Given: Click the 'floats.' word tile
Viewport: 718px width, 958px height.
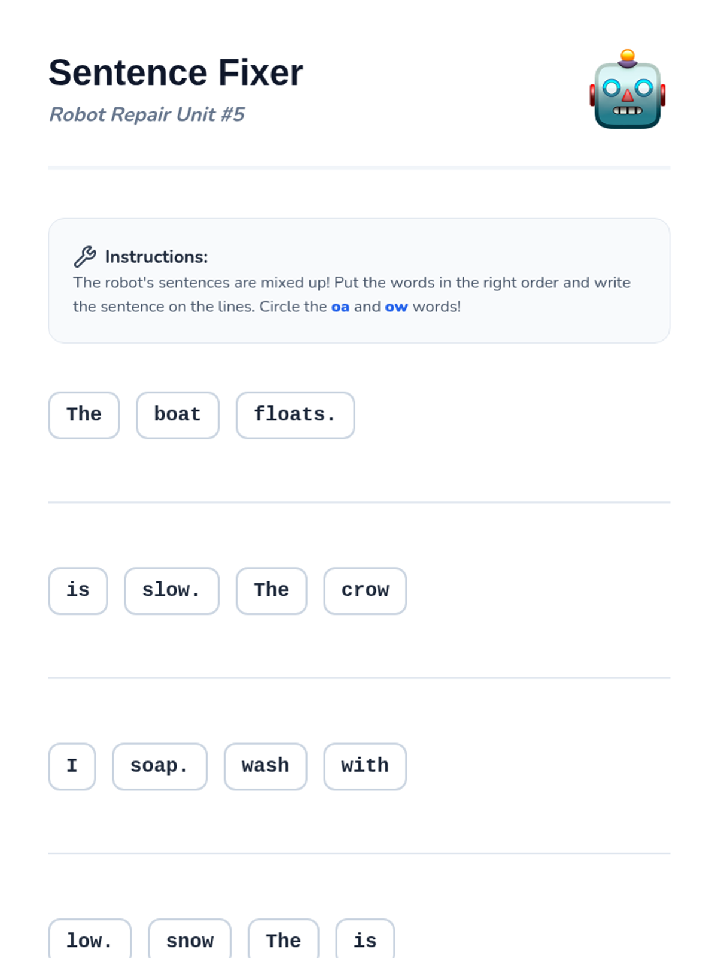Looking at the screenshot, I should tap(295, 415).
